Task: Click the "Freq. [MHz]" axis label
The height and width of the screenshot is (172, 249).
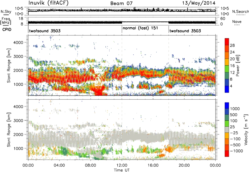Action: click(x=6, y=21)
